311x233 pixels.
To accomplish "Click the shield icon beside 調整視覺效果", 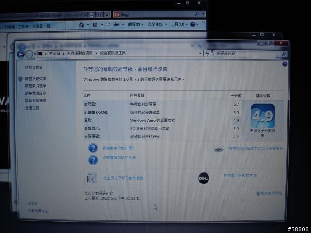I will pyautogui.click(x=20, y=79).
